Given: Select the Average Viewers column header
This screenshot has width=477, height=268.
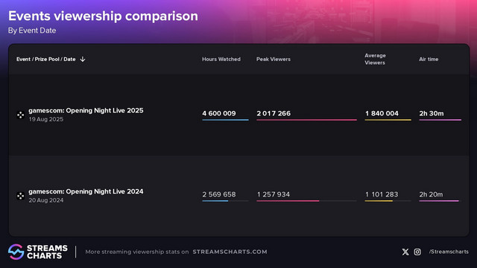Looking at the screenshot, I should point(375,59).
